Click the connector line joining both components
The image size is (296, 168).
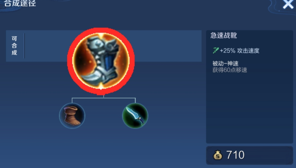pos(104,98)
